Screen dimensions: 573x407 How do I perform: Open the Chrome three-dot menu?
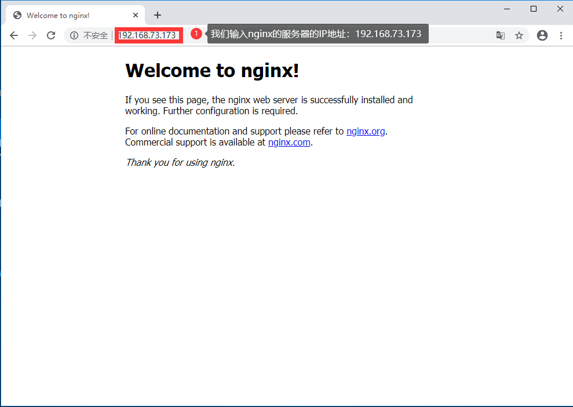click(561, 35)
